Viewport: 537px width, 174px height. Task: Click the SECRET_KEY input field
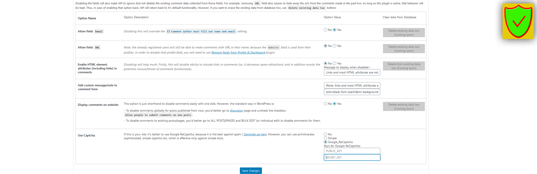point(352,158)
